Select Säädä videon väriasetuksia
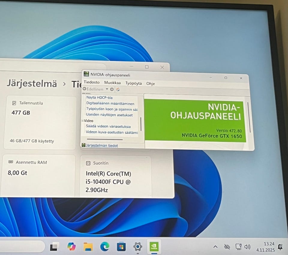 click(108, 126)
